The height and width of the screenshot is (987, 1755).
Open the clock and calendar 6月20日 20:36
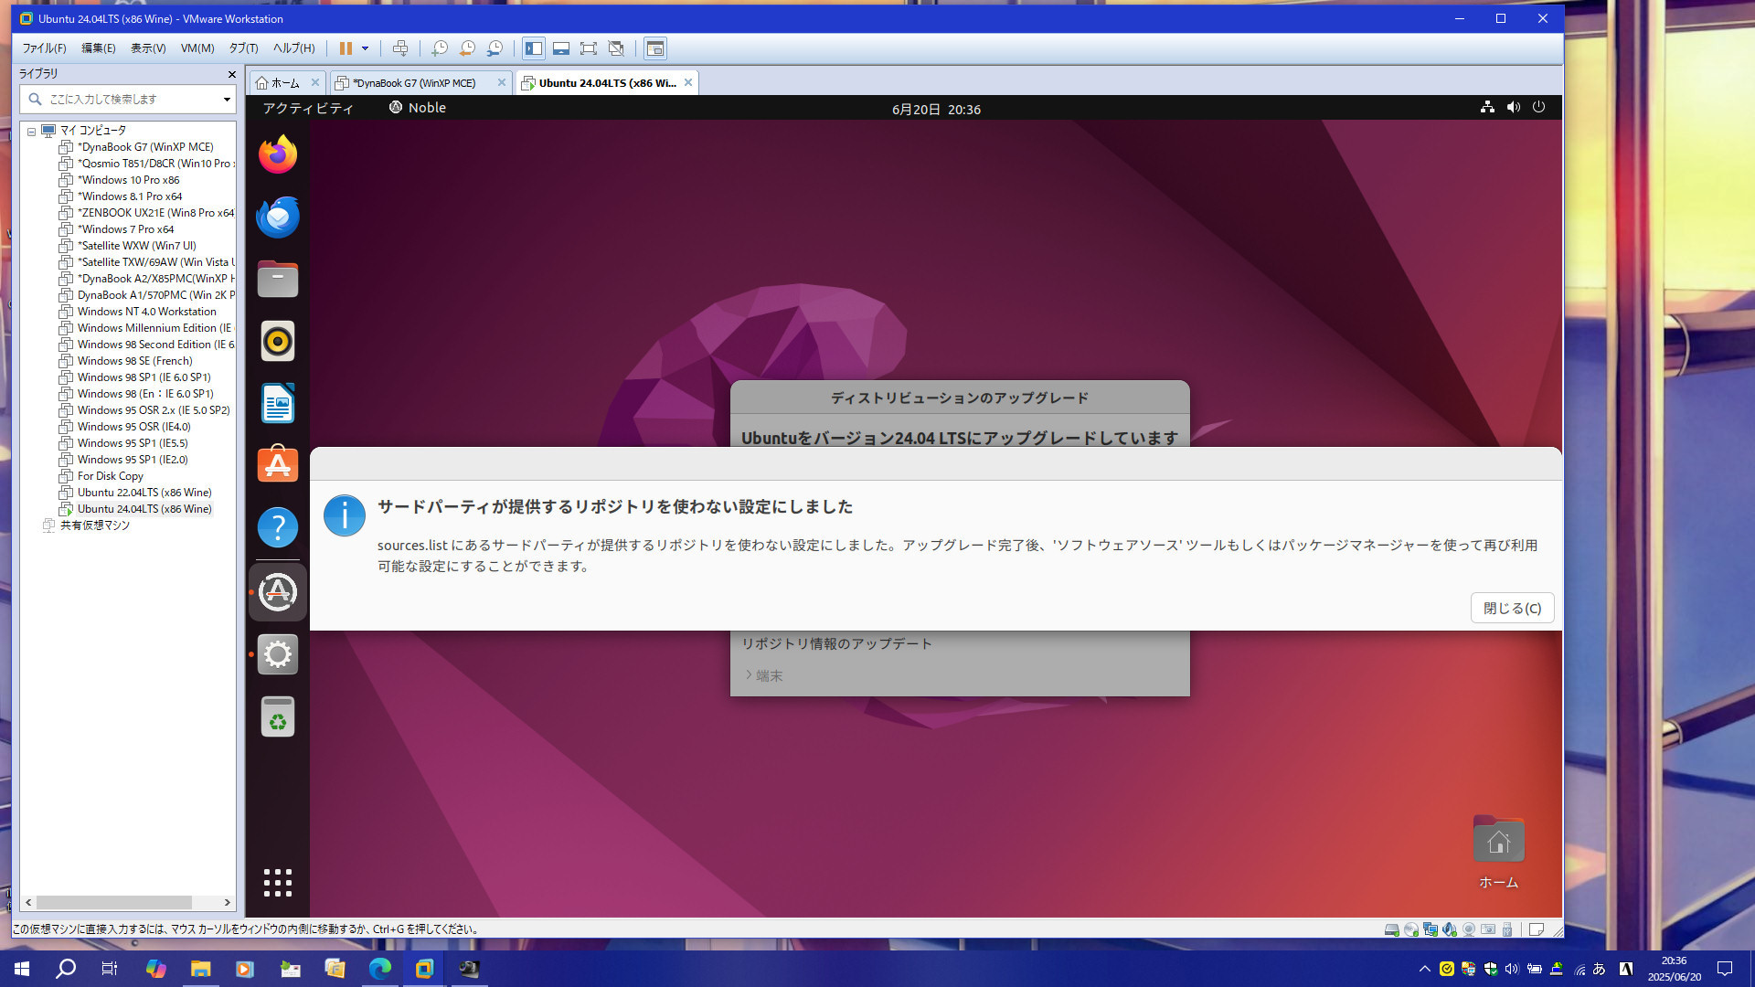coord(936,109)
